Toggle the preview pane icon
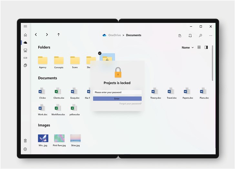Screen dimensions: 235x169 pos(206,47)
